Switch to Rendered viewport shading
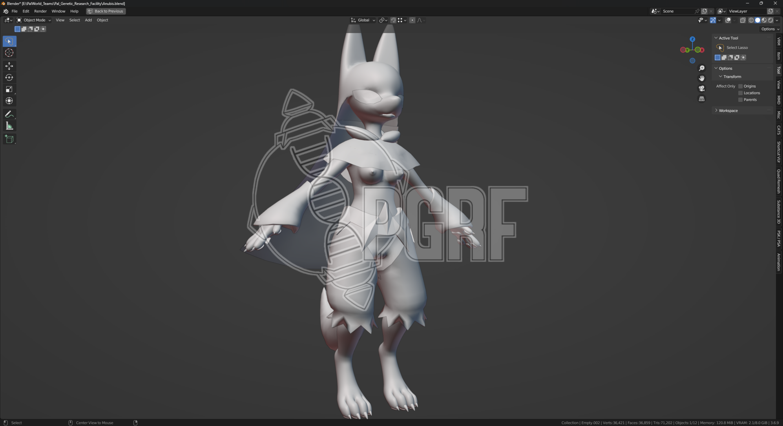Image resolution: width=783 pixels, height=426 pixels. (x=770, y=20)
